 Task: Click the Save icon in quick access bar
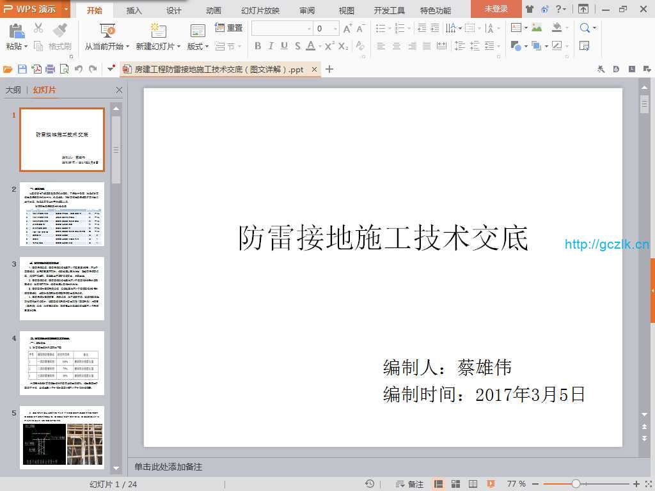22,69
